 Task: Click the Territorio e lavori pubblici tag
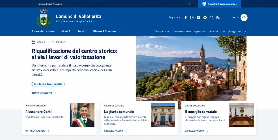(48, 84)
